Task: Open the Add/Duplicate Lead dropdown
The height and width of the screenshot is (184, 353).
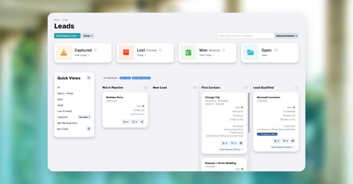Action: 67,36
